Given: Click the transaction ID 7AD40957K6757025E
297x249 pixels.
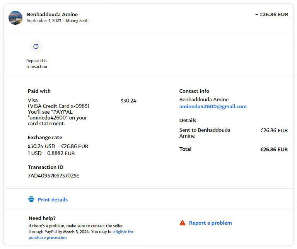Looking at the screenshot, I should coord(53,176).
